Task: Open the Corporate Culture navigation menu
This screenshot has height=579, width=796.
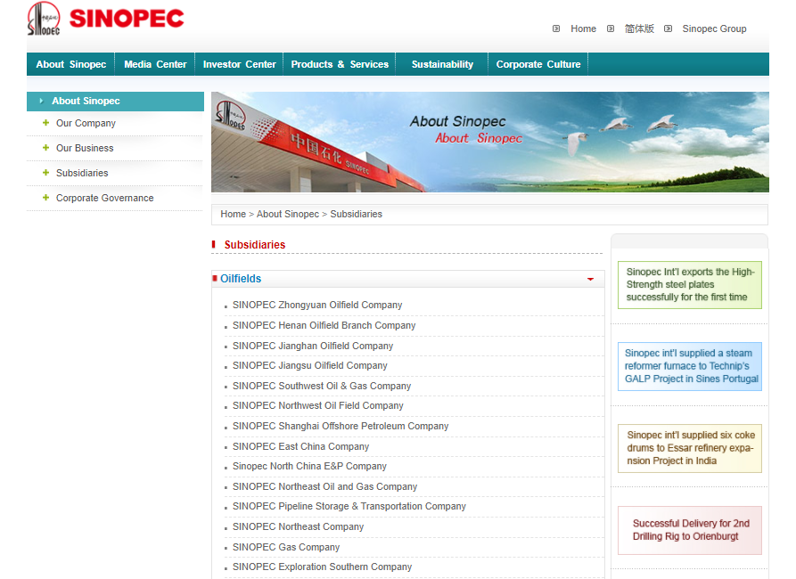Action: (538, 64)
